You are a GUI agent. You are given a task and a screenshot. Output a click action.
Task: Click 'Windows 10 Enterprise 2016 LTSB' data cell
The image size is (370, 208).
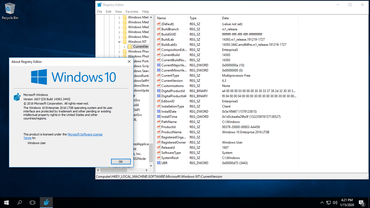[x=245, y=132]
